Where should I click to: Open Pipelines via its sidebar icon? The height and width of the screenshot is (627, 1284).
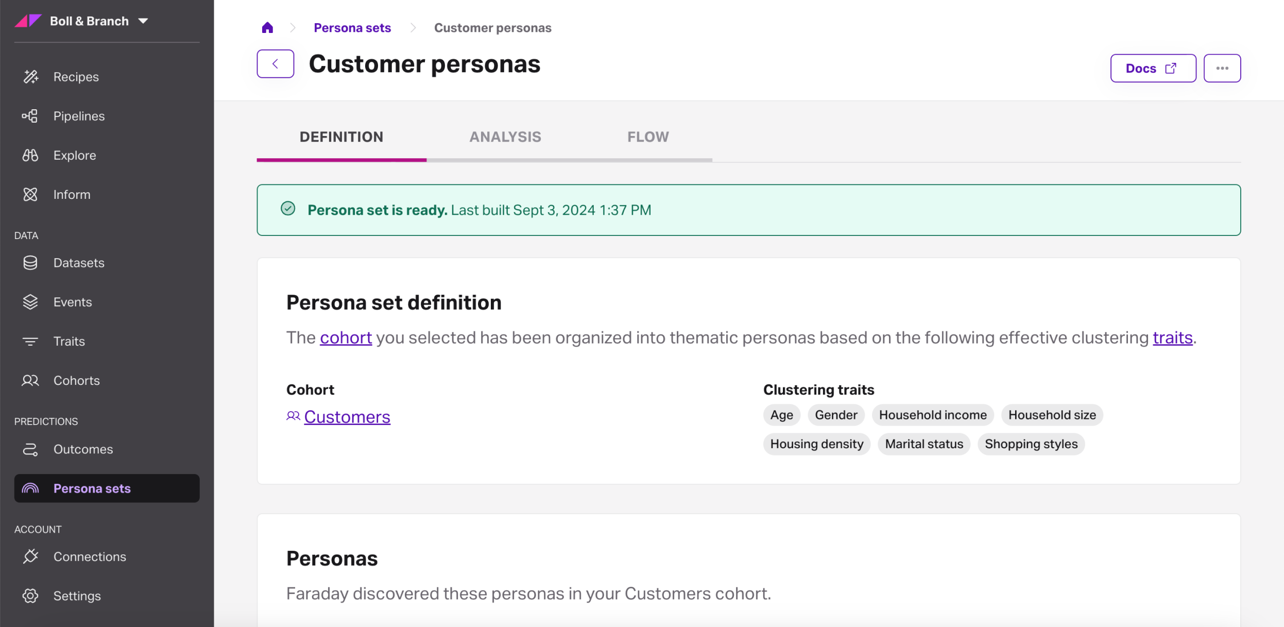tap(30, 116)
